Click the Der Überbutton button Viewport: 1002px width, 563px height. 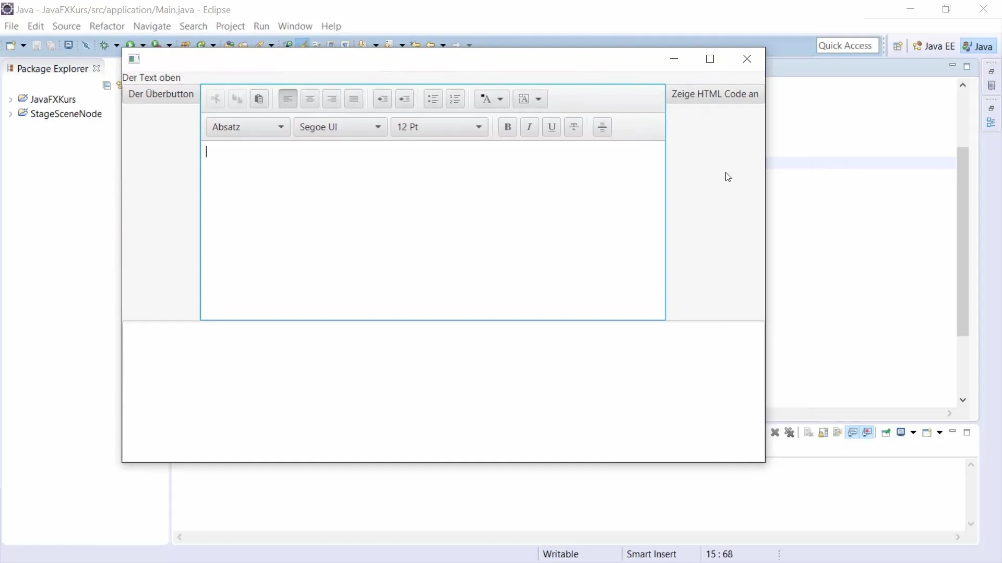[x=161, y=94]
